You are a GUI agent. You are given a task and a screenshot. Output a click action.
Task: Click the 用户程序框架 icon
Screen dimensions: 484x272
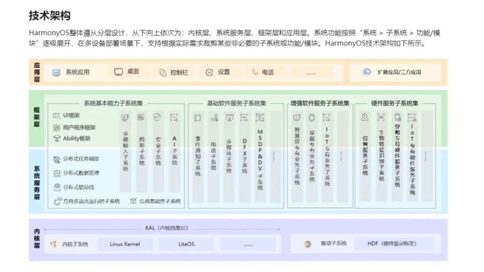pyautogui.click(x=56, y=127)
